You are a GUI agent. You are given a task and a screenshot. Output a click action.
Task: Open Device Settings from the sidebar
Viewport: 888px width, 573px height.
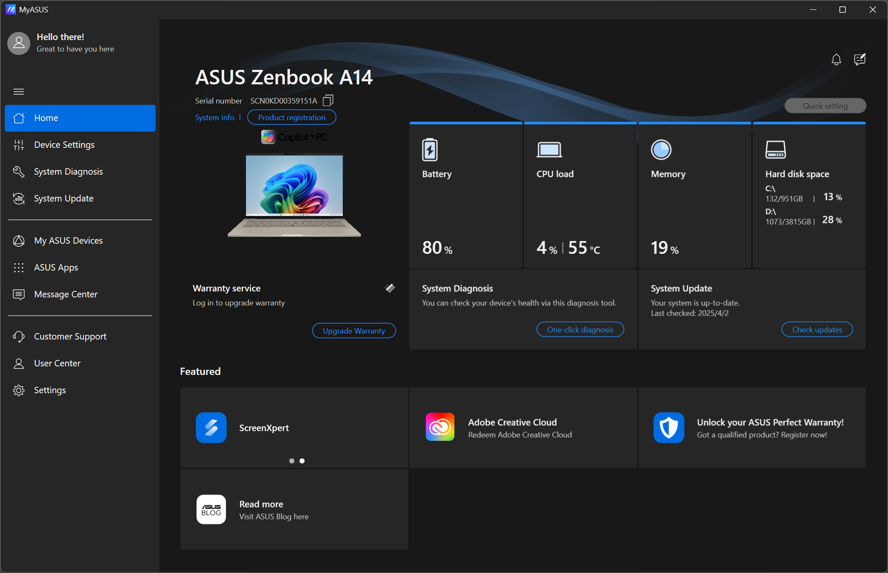(x=64, y=145)
